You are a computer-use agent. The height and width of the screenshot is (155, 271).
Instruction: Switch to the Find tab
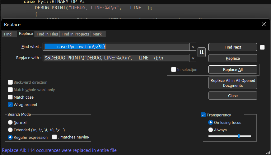8,34
